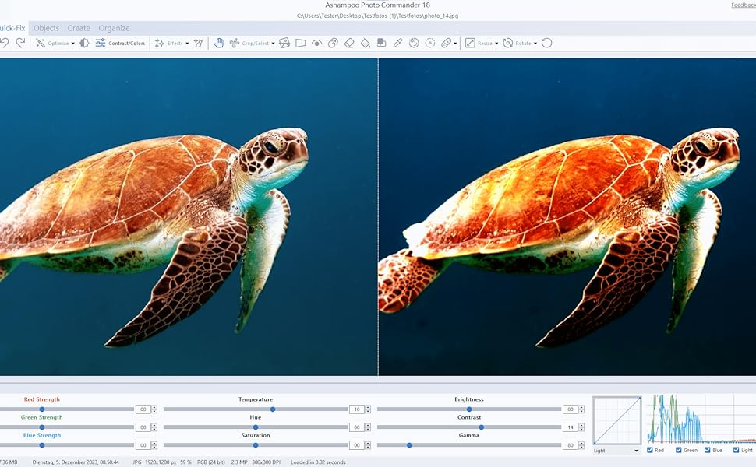Screen dimensions: 756x467
Task: Click the Redo arrow icon
Action: 20,44
